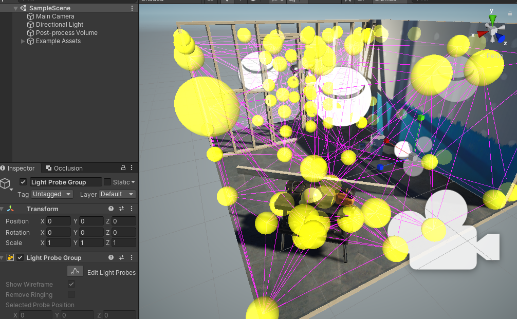
Task: Toggle the Remove Ringing checkbox
Action: click(x=71, y=294)
